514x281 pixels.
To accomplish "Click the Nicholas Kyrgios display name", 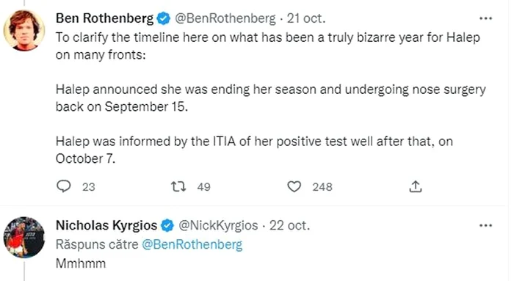I will tap(106, 225).
